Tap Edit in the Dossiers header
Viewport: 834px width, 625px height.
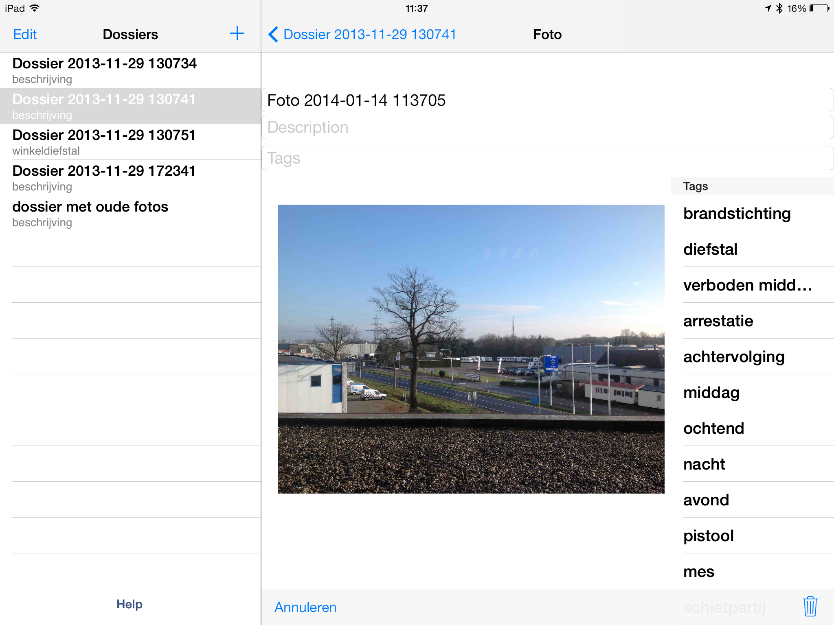tap(25, 34)
